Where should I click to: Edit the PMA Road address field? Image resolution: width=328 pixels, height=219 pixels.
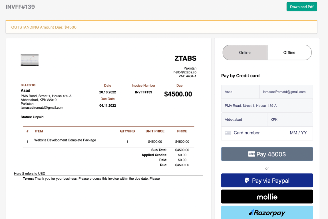click(267, 106)
